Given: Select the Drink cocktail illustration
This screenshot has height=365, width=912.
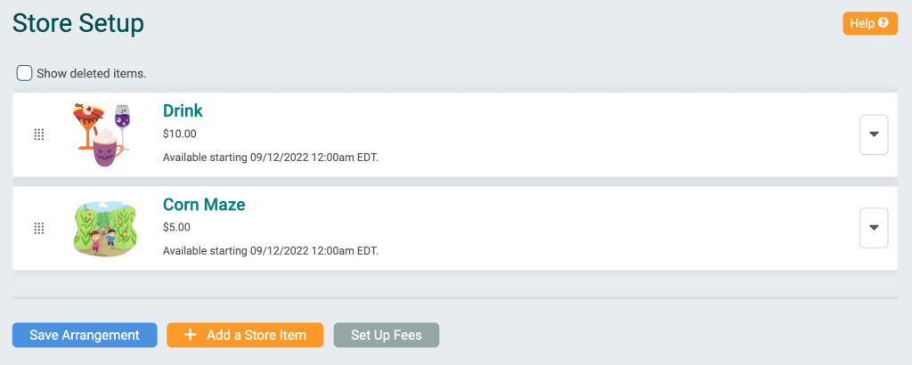Looking at the screenshot, I should coord(102,134).
